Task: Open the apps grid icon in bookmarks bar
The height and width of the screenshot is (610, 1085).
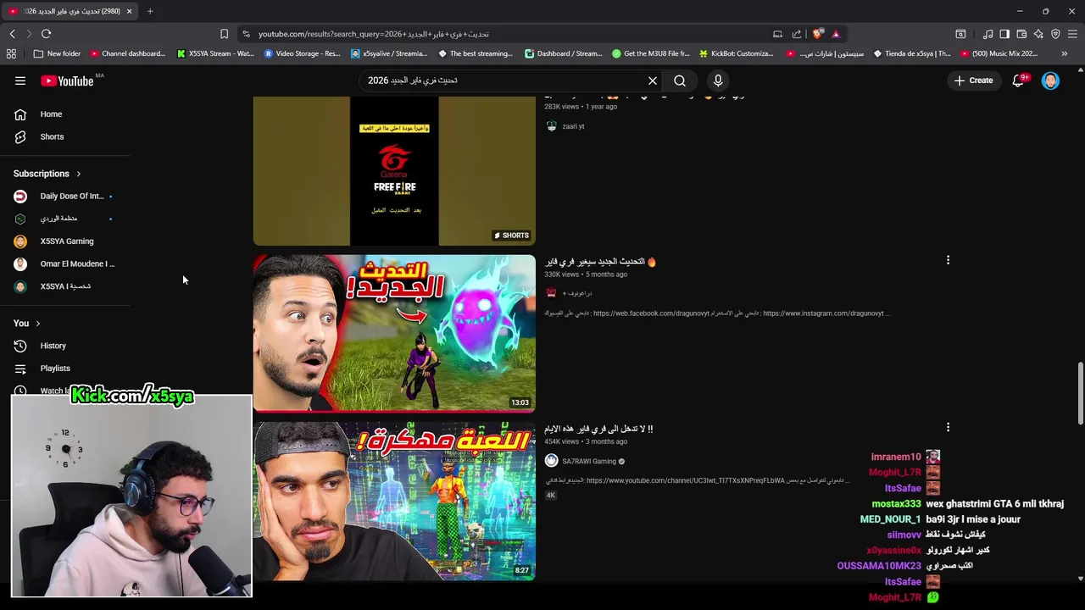Action: pos(11,53)
